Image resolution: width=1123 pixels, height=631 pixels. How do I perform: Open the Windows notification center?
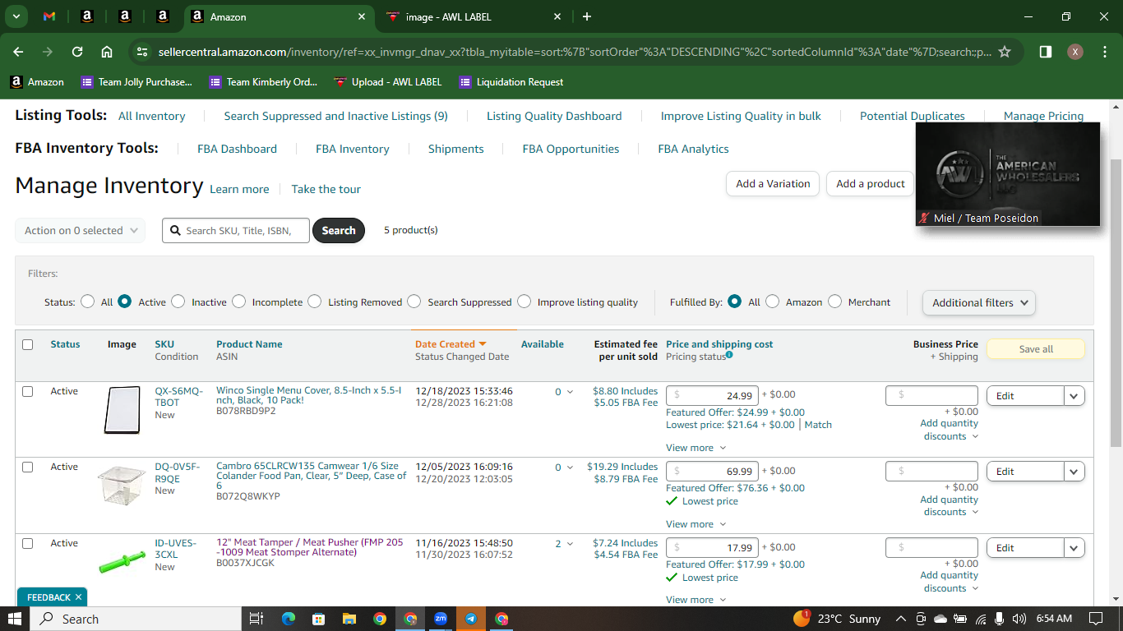tap(1095, 619)
